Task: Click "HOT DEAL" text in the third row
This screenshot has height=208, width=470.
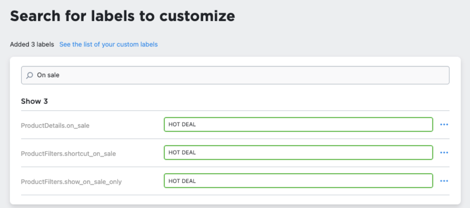Action: (182, 181)
